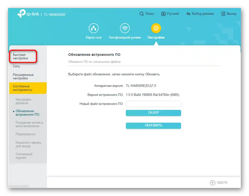Click hardware version value TL-WA850RE(EU)7.0
This screenshot has height=196, width=249.
click(141, 86)
